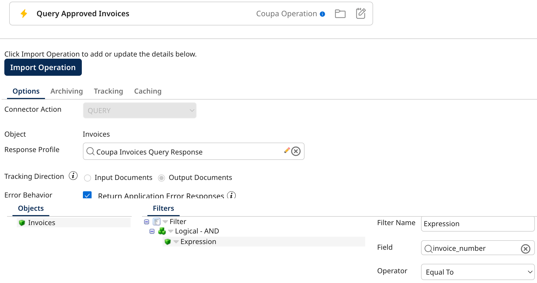Open the Objects tab

point(31,208)
